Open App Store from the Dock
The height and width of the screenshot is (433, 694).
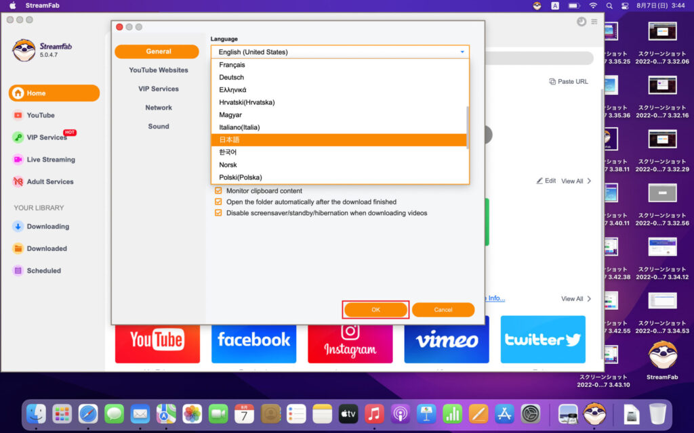tap(504, 415)
